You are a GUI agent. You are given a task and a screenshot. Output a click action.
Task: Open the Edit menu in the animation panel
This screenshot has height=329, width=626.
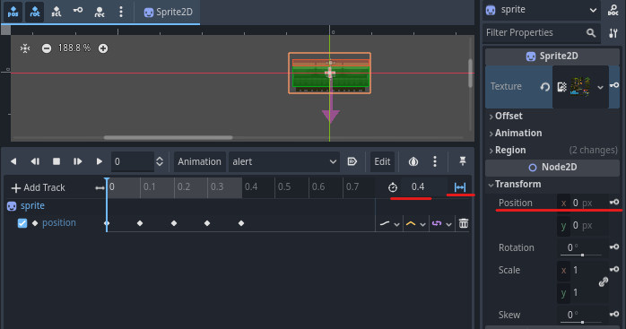point(382,161)
